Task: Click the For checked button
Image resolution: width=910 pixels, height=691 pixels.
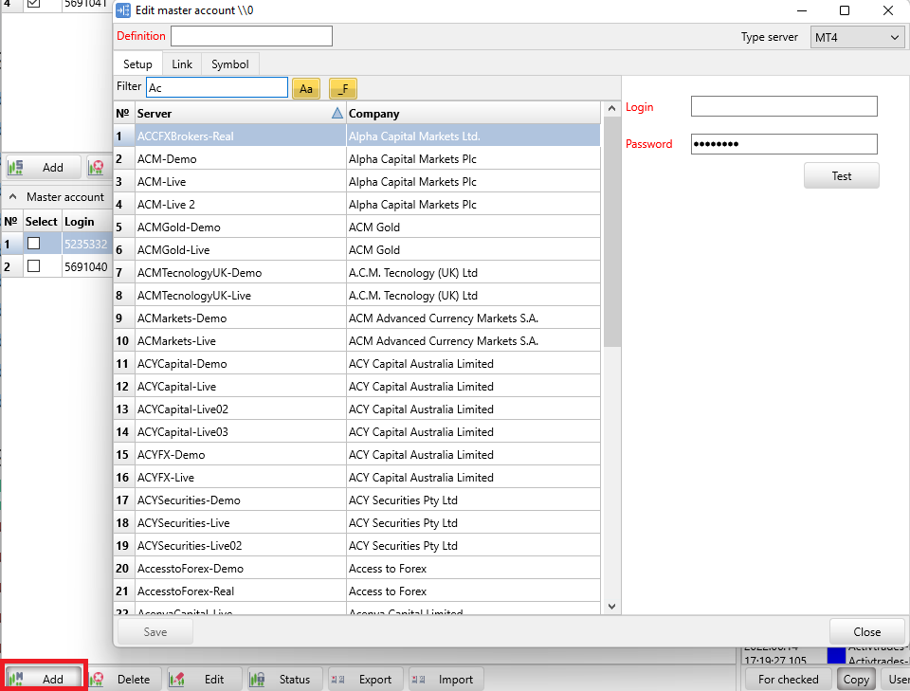Action: click(x=788, y=680)
